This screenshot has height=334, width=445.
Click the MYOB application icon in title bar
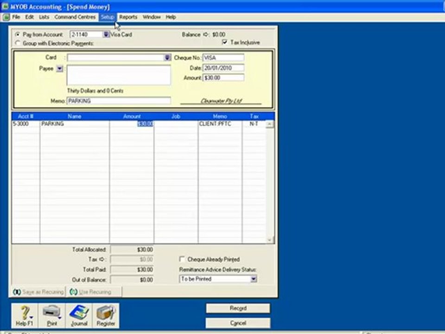5,6
